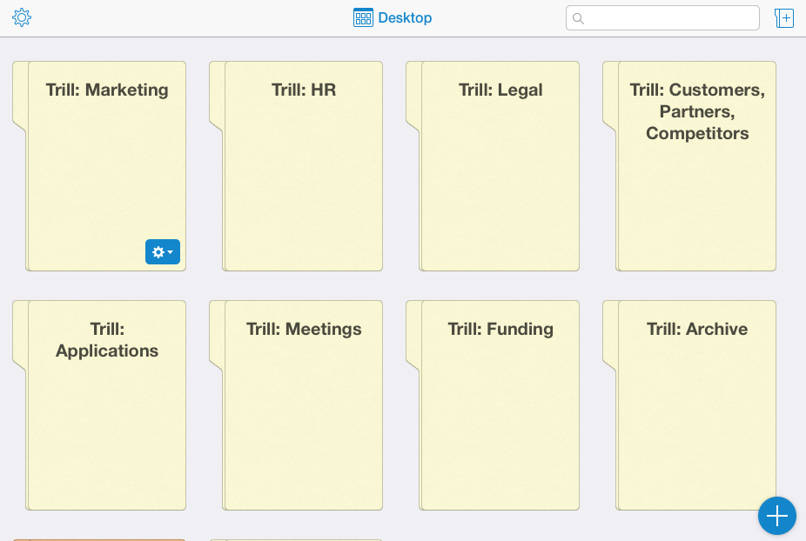Open the Trill: Legal folder
The width and height of the screenshot is (806, 541).
coord(493,166)
